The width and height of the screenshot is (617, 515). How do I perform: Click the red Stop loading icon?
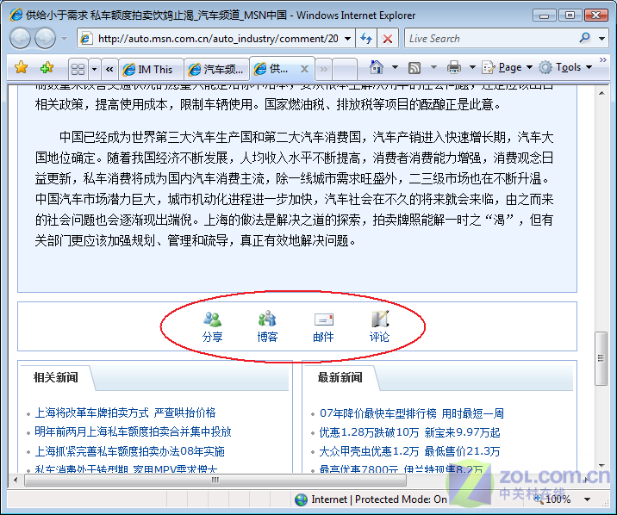(388, 39)
